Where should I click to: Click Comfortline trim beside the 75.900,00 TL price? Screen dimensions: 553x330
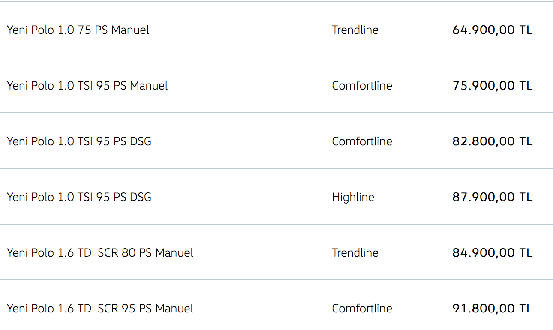362,86
